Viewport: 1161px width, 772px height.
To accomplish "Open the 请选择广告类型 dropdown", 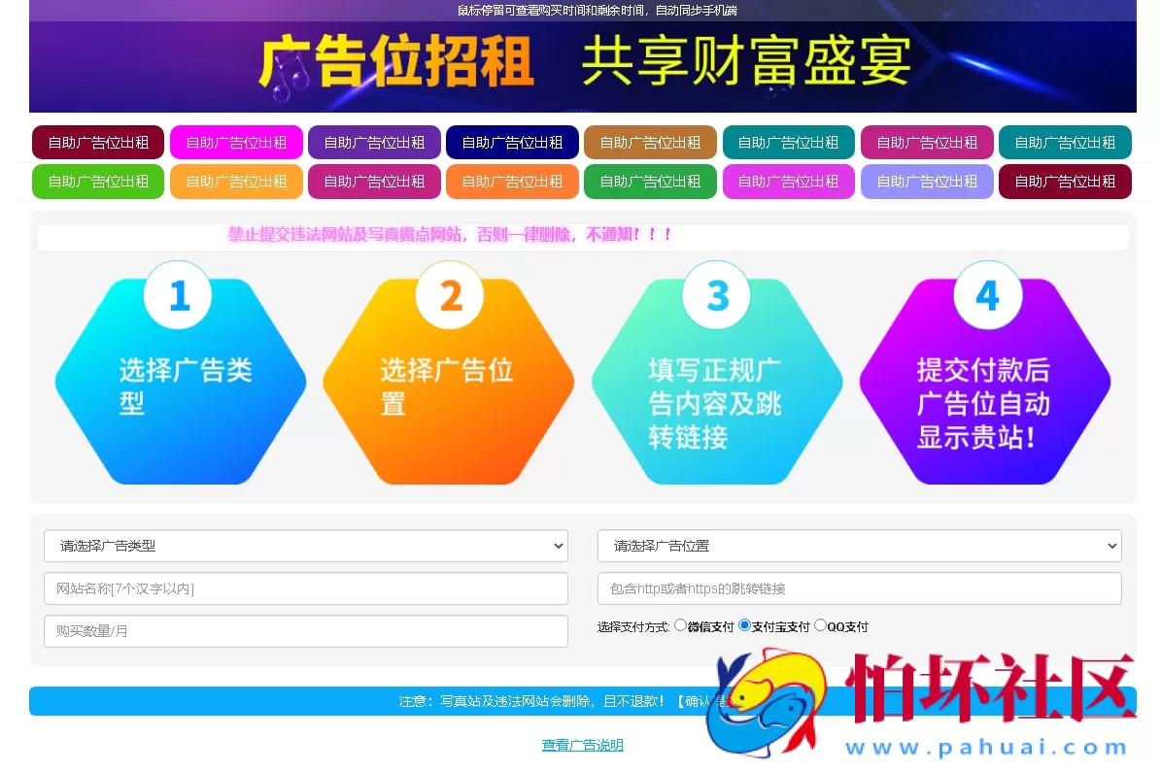I will tap(306, 546).
